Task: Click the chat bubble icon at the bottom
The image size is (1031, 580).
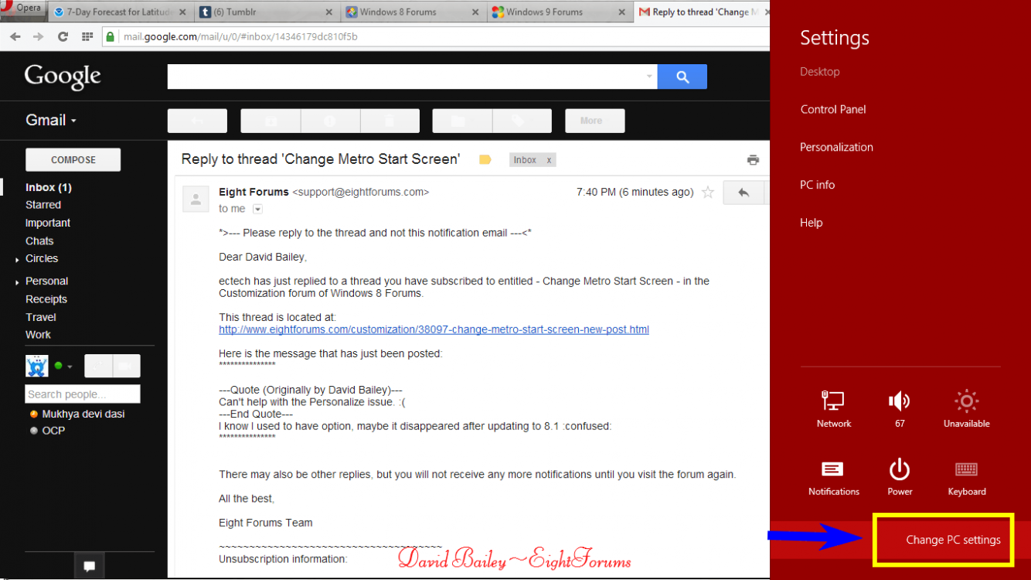Action: coord(90,566)
